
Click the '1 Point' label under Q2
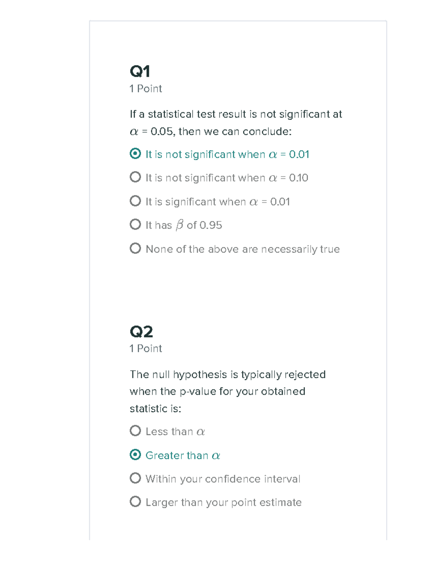pos(146,349)
